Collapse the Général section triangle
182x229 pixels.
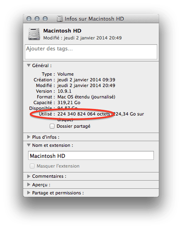(x=29, y=65)
